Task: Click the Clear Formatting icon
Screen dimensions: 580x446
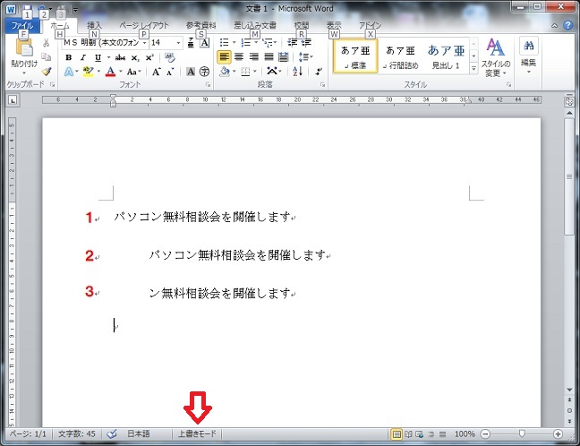Action: [x=170, y=57]
